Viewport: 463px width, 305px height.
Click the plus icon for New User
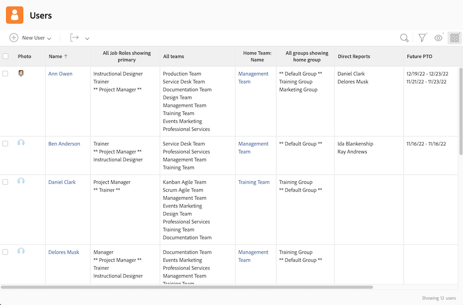click(x=14, y=37)
